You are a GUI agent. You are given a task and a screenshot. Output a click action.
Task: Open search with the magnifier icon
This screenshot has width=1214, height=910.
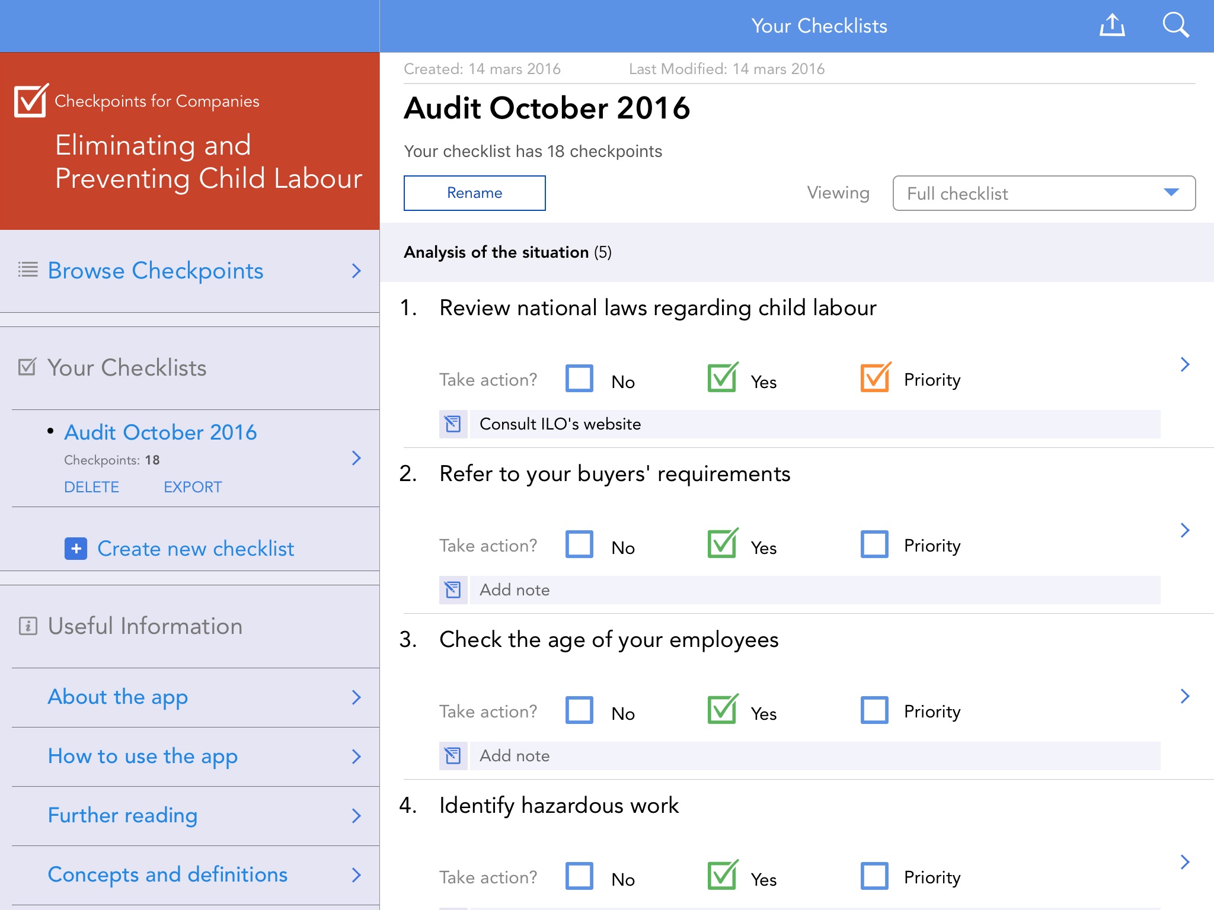[x=1175, y=25]
